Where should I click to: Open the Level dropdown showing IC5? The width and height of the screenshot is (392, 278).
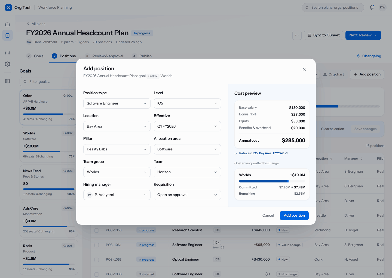[187, 103]
